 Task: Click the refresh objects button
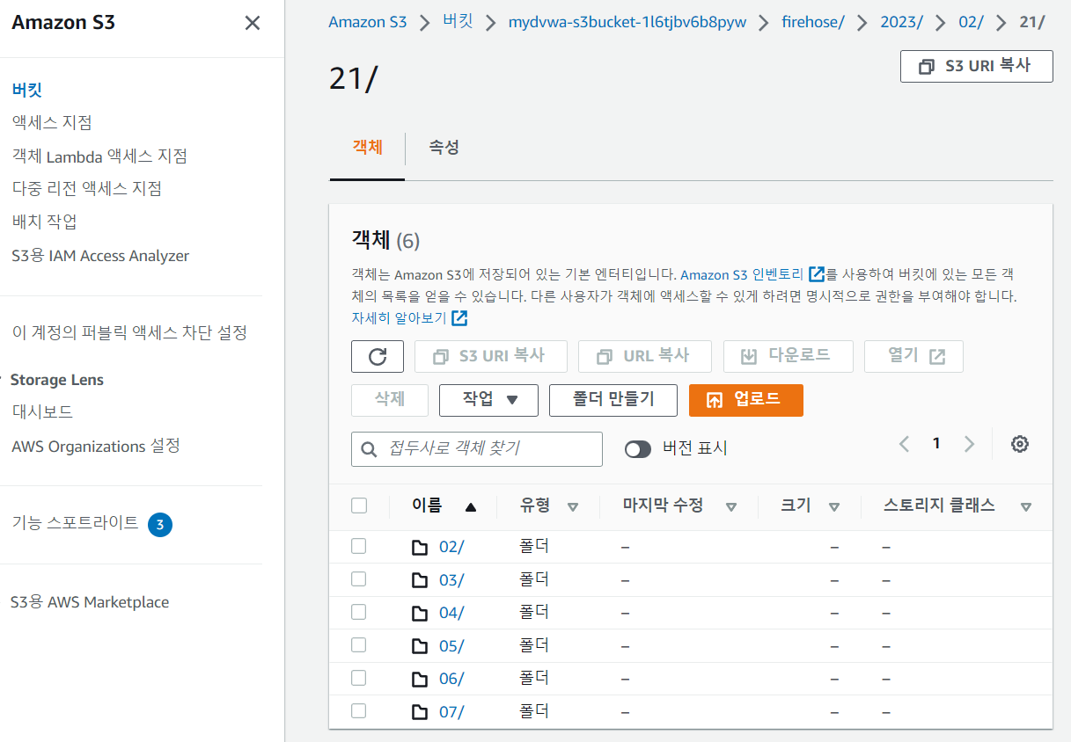[378, 356]
